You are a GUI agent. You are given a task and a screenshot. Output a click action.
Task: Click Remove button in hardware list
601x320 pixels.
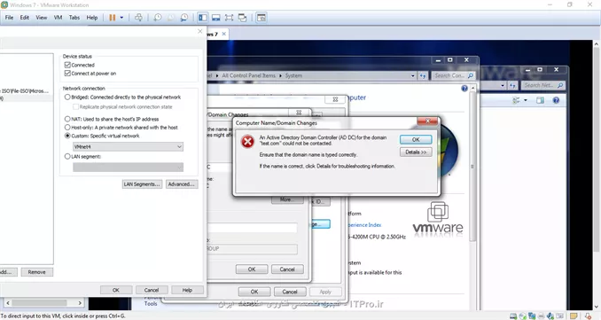click(x=37, y=272)
